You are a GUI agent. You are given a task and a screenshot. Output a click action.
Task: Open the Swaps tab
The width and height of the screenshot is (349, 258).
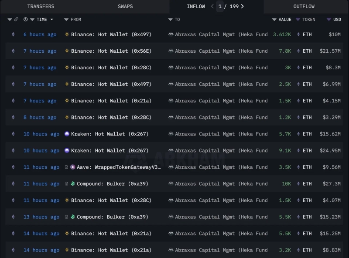click(125, 7)
